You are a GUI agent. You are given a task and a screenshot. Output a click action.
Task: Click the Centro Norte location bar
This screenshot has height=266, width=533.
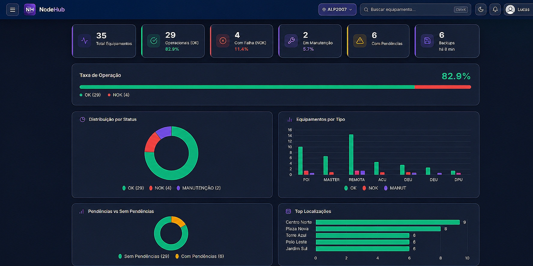388,222
